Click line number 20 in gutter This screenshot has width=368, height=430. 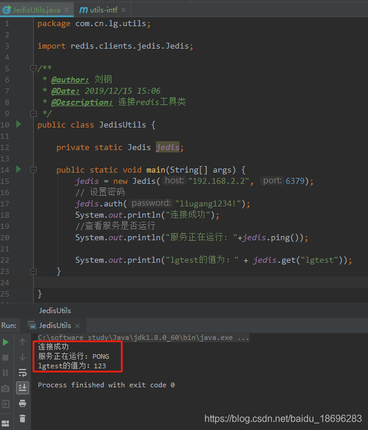[5, 237]
